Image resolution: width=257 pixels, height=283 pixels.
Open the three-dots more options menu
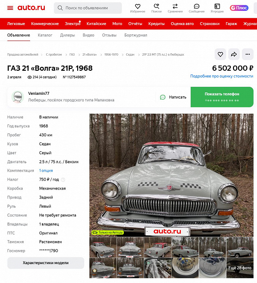click(x=248, y=54)
